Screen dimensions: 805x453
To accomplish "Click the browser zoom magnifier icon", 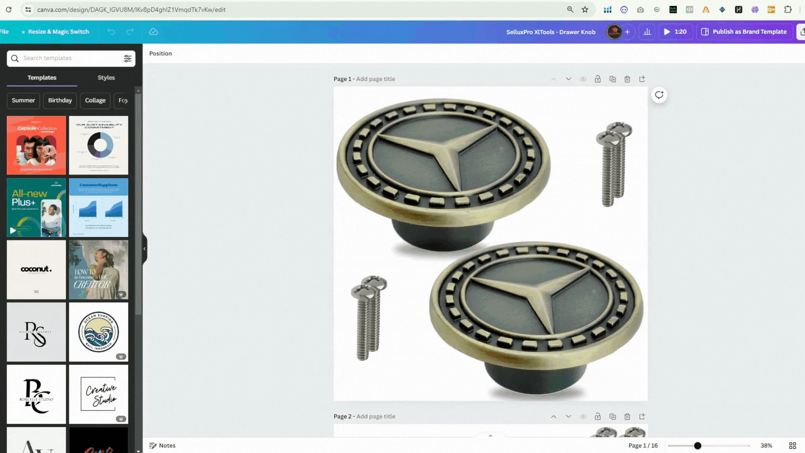I will point(570,9).
